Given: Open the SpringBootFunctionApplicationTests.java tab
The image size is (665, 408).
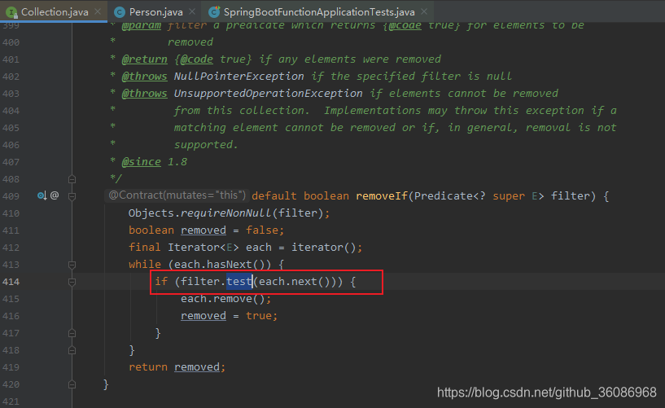Looking at the screenshot, I should pos(319,12).
